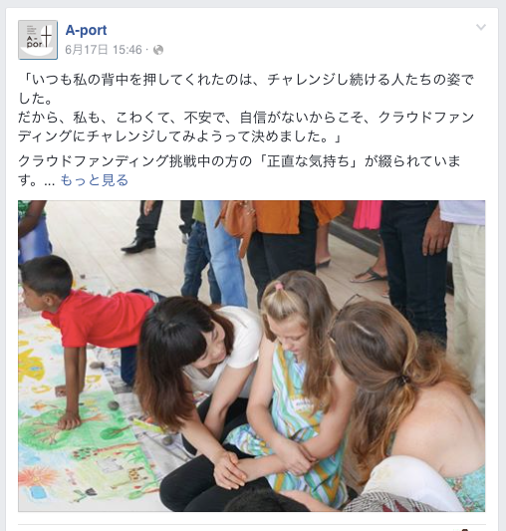This screenshot has width=506, height=531.
Task: Expand the post options chevron menu
Action: tap(481, 27)
